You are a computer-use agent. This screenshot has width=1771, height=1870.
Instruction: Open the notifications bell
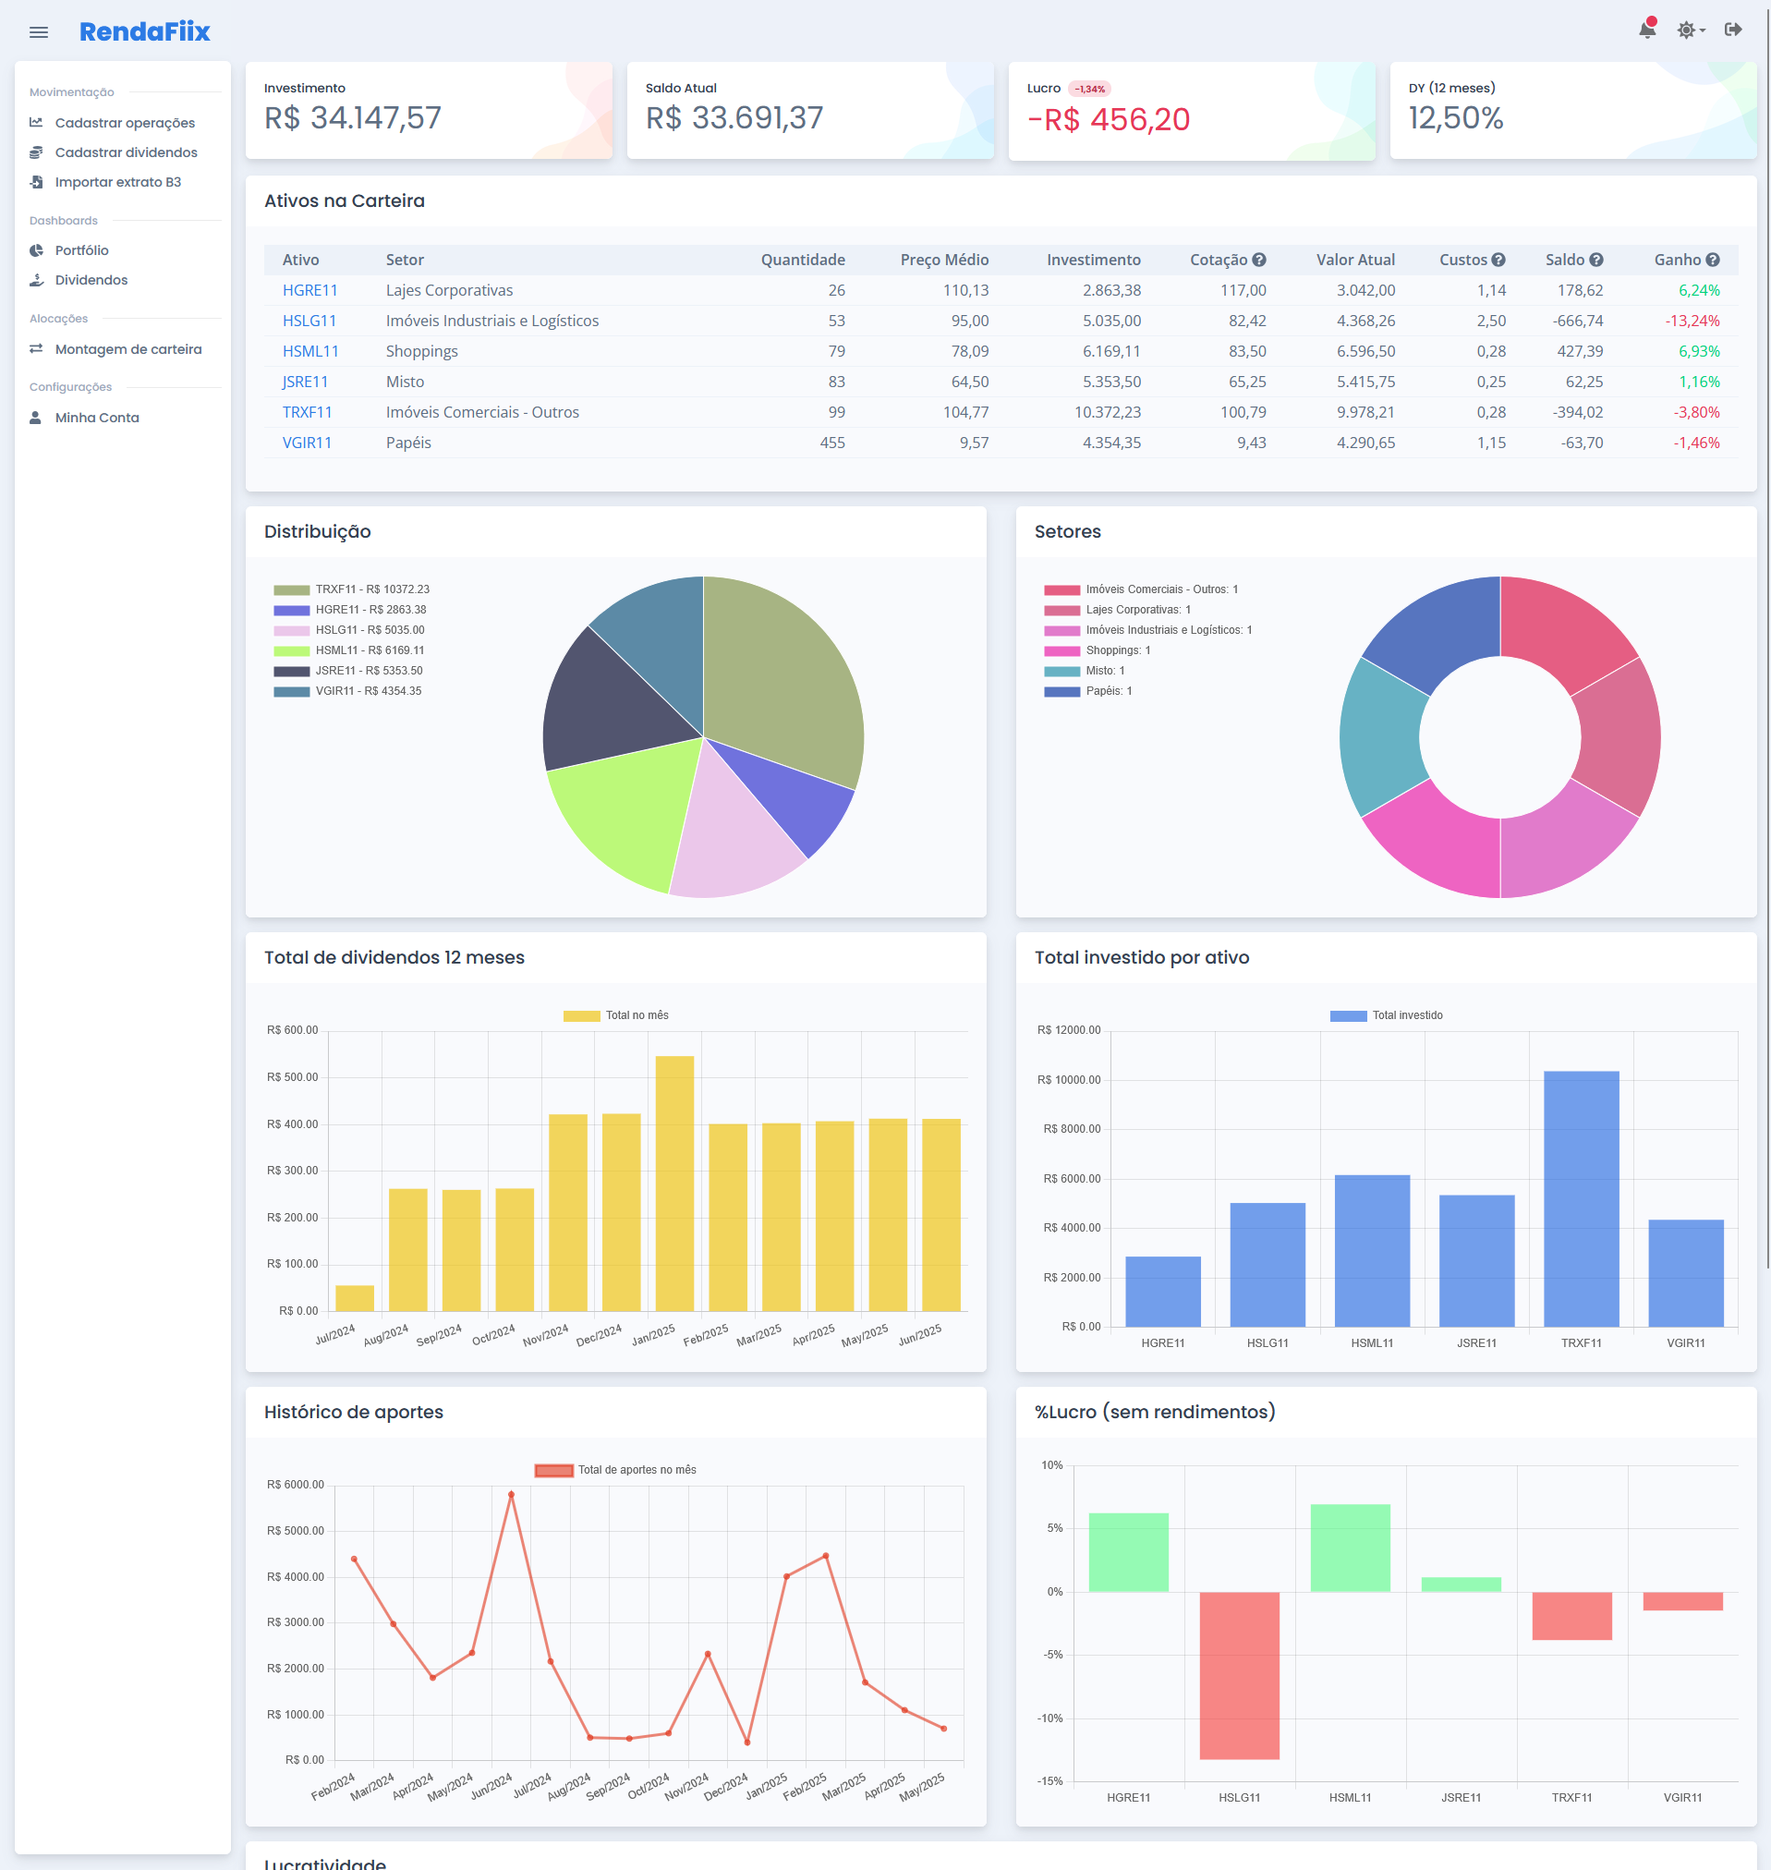point(1646,30)
